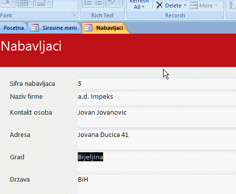Click Refresh All in Records group
236x194 pixels.
(x=139, y=5)
